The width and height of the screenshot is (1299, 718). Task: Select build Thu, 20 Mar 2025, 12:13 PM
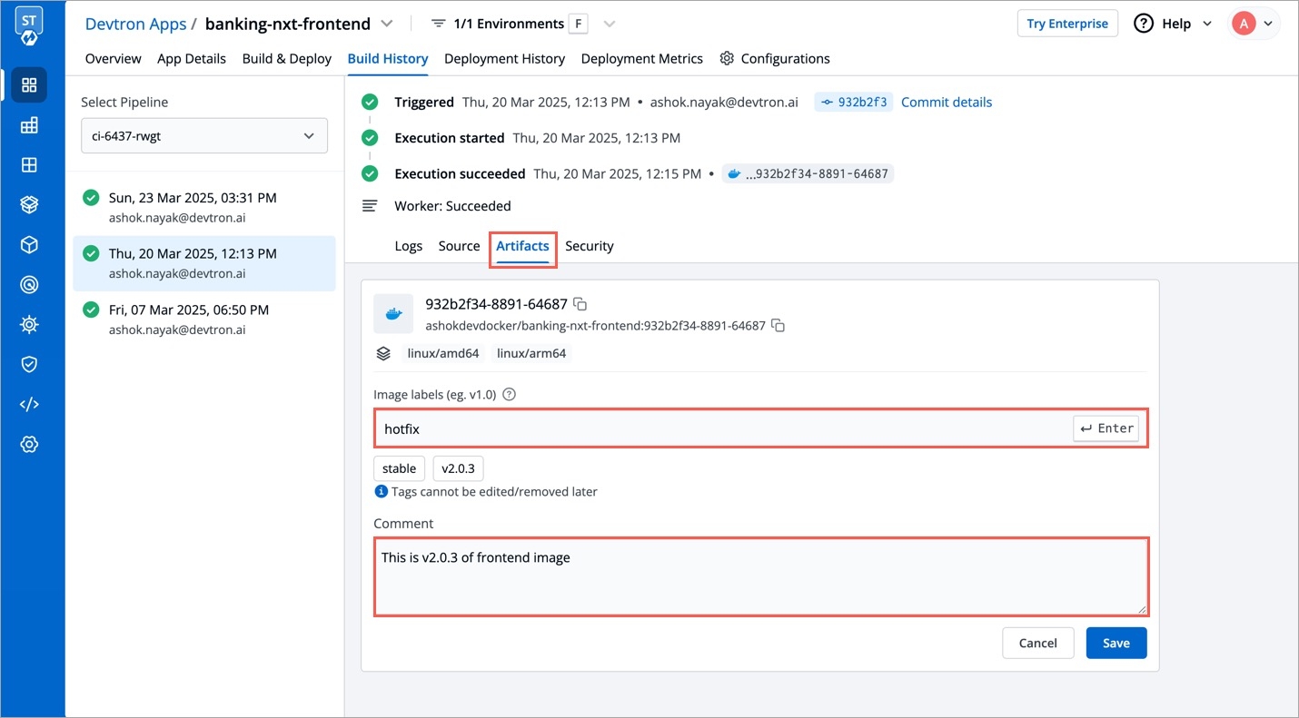[x=204, y=263]
